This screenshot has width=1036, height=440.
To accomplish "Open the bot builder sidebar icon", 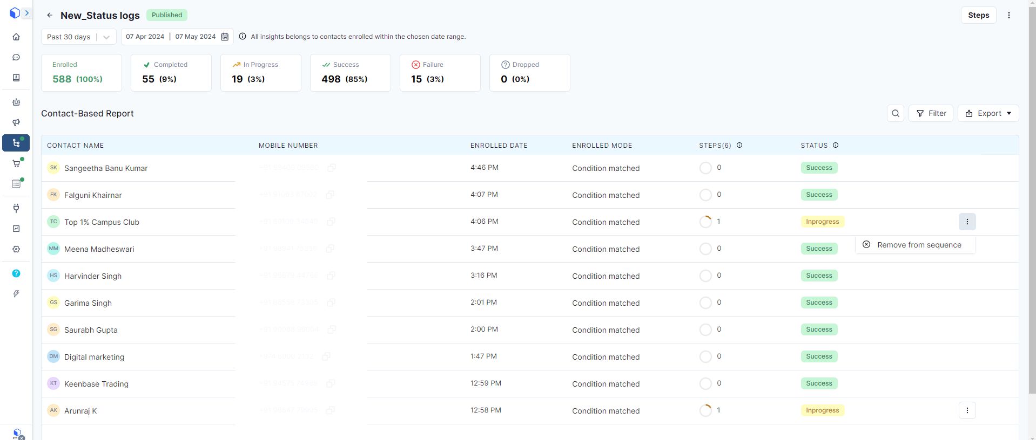I will coord(16,102).
